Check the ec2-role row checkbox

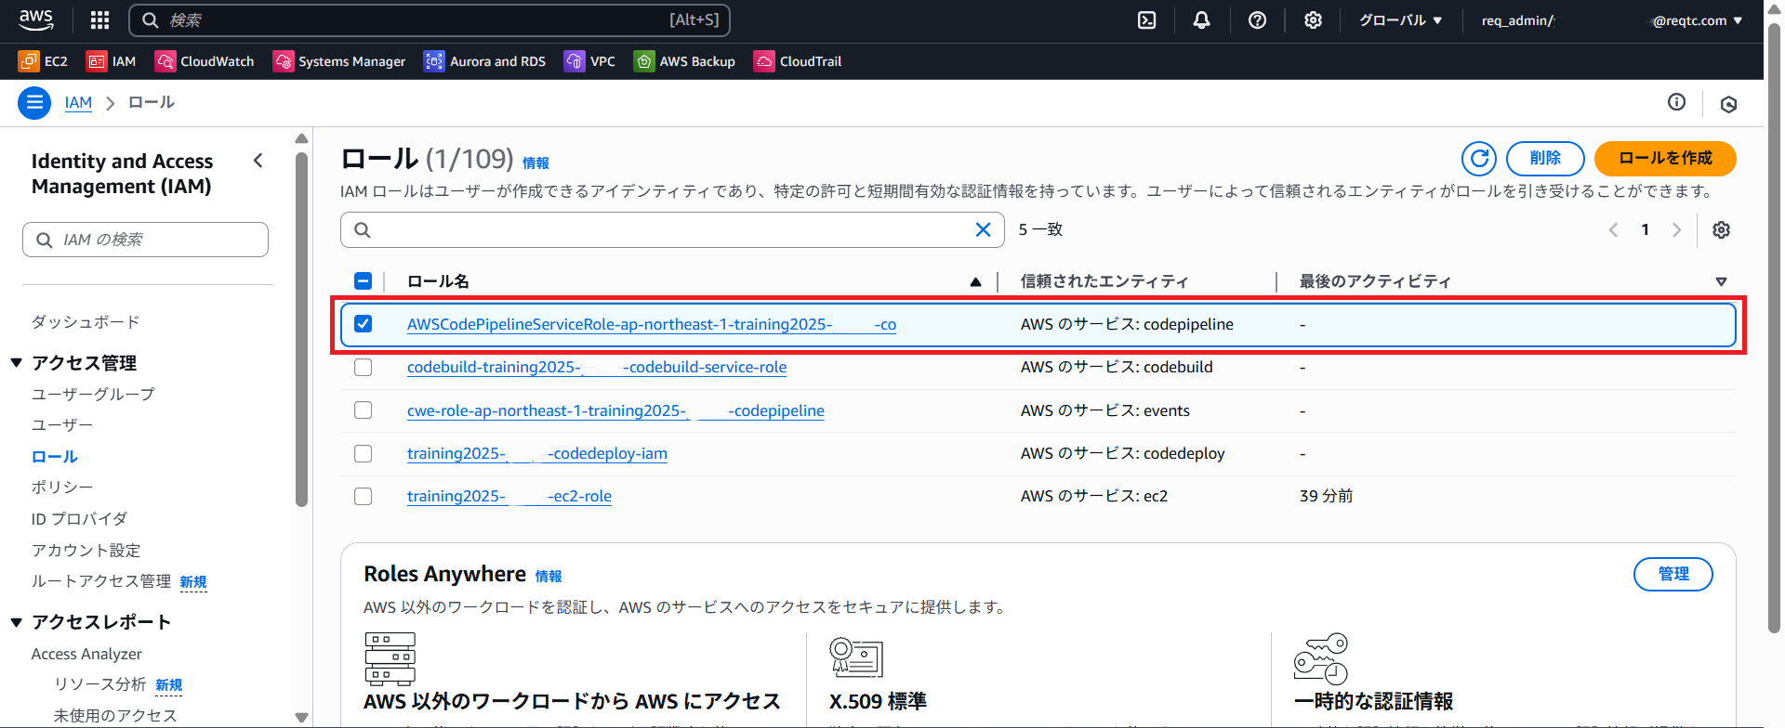(364, 496)
